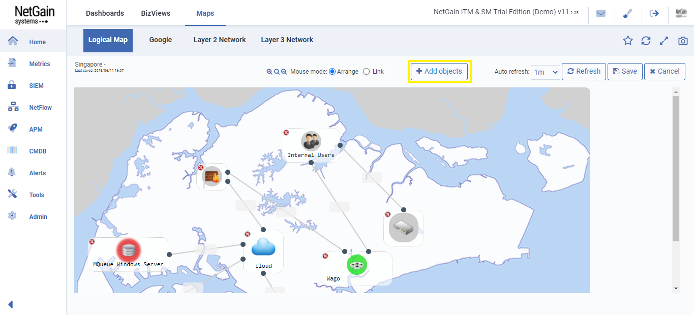Click the scrollbar down arrow
The width and height of the screenshot is (694, 315).
tap(676, 289)
